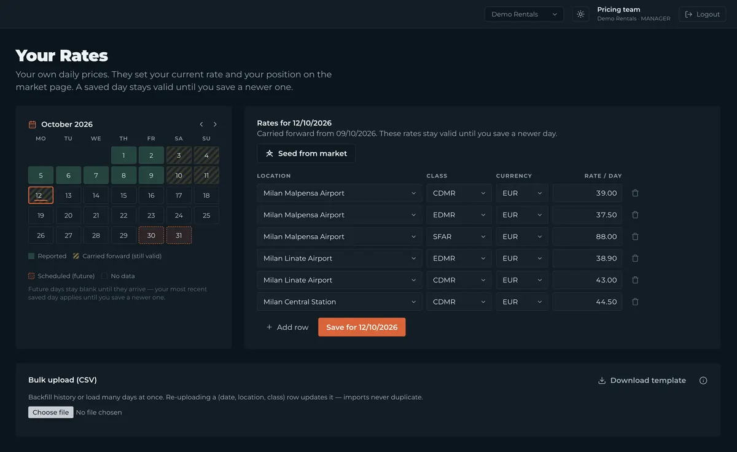Toggle the light/dark theme sun icon

click(580, 14)
